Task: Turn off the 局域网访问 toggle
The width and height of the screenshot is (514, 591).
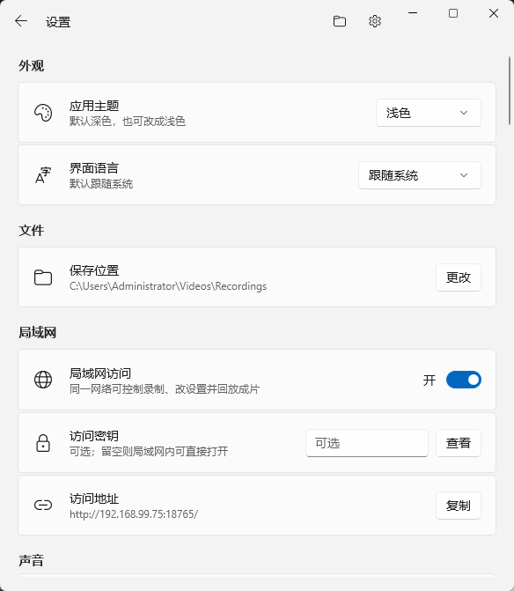Action: point(464,380)
